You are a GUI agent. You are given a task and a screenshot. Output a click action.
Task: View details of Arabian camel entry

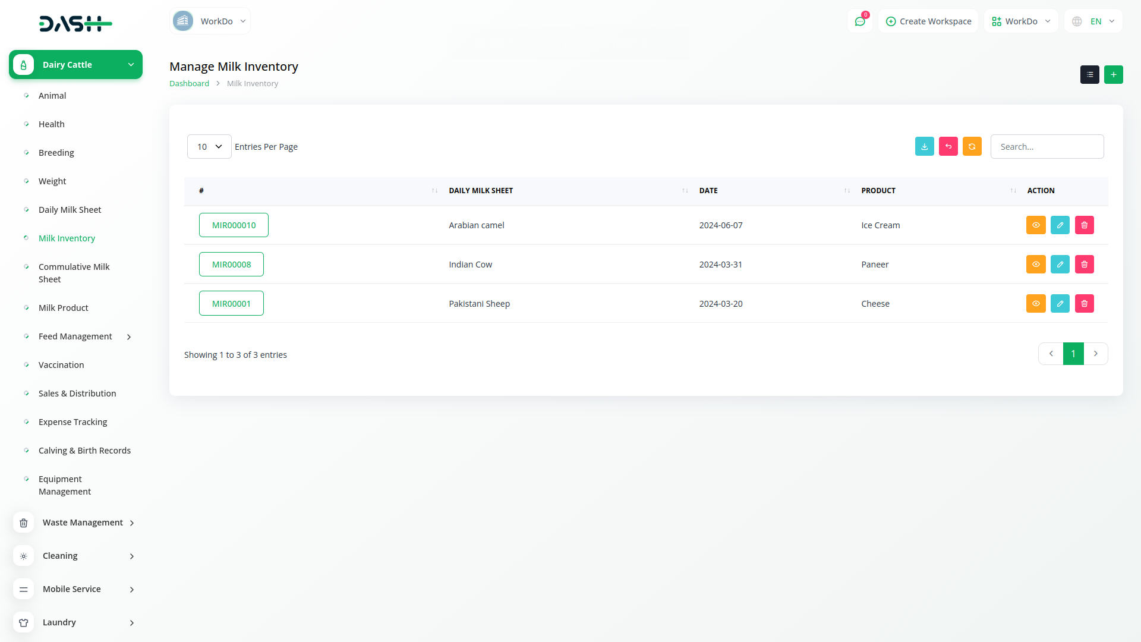pyautogui.click(x=1035, y=225)
